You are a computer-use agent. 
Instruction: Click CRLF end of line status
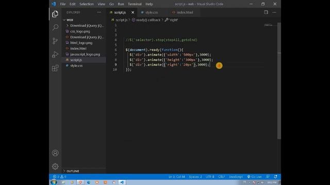[x=221, y=177]
